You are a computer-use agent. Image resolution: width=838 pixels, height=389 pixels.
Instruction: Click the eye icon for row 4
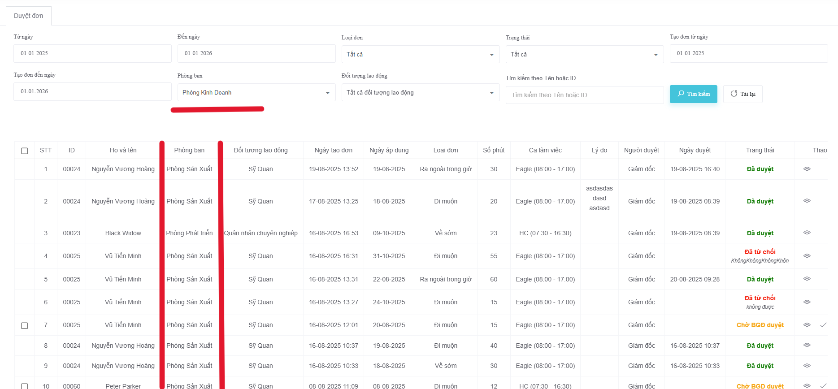point(807,255)
